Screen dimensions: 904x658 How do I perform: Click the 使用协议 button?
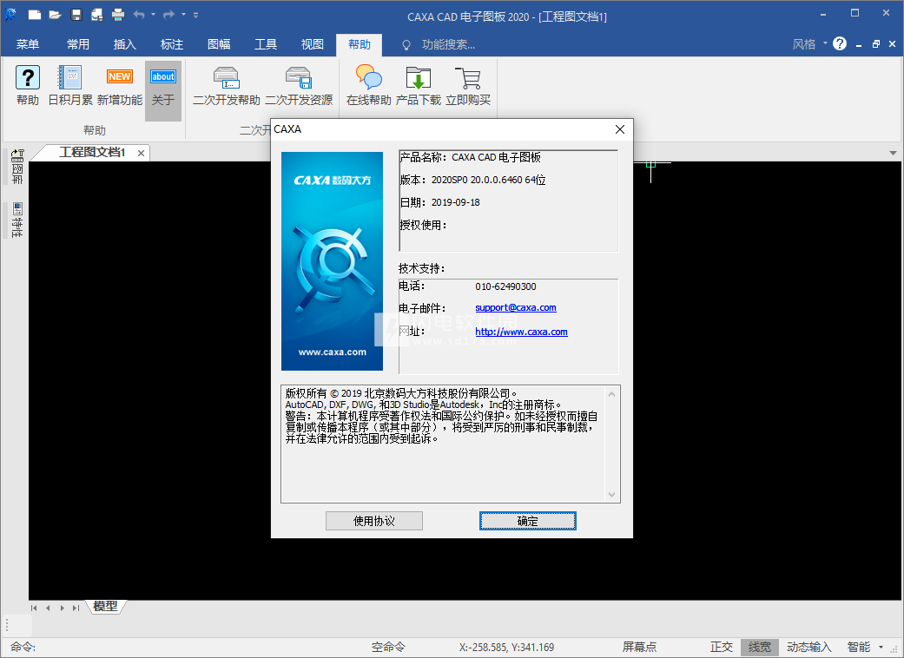(374, 521)
